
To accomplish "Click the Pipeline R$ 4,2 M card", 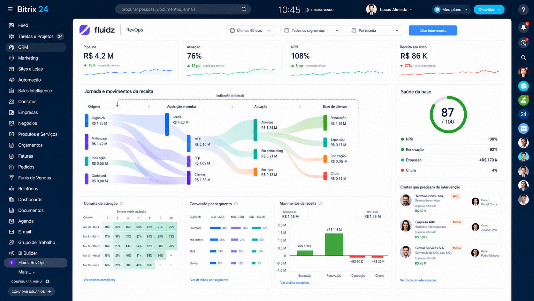I will 129,60.
